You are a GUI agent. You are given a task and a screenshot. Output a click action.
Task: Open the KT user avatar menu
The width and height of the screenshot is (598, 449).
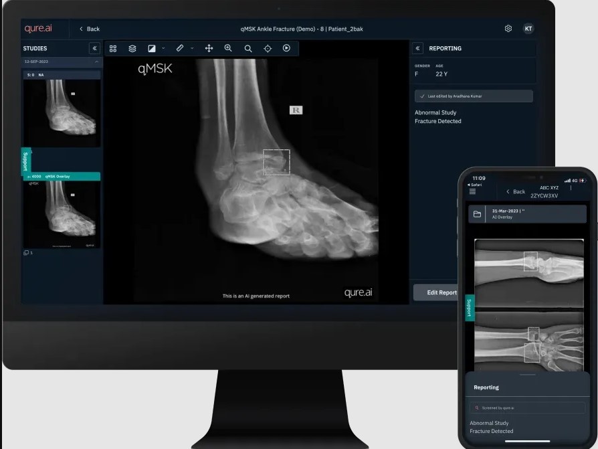tap(528, 29)
